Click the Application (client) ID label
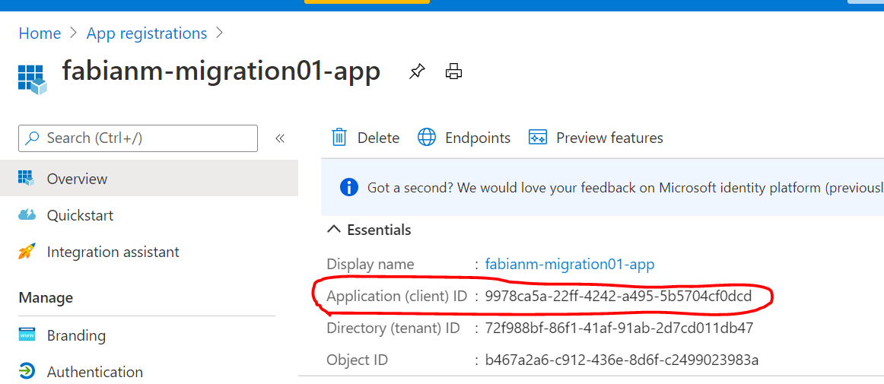 coord(397,296)
